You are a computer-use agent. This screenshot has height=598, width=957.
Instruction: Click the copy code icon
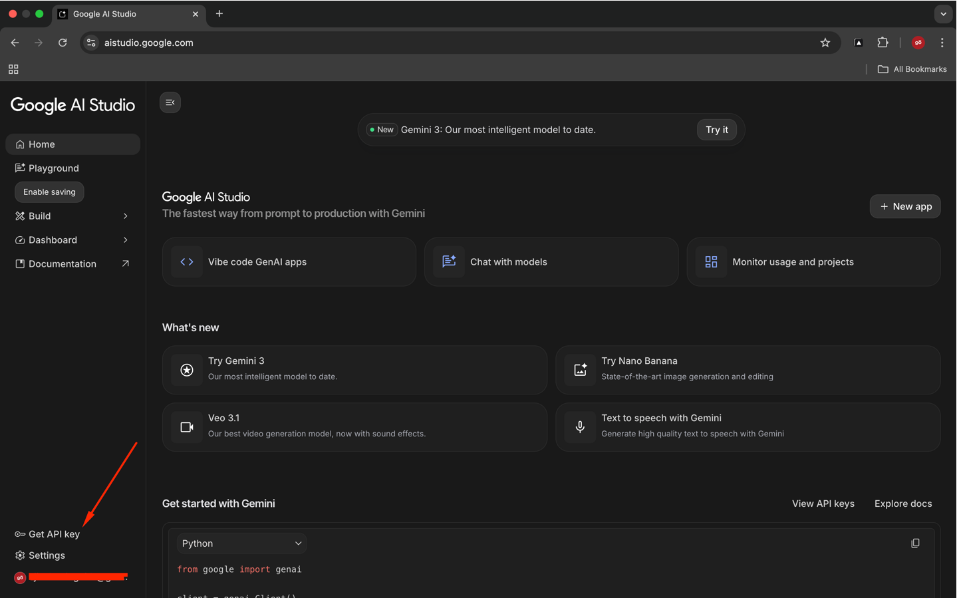915,543
